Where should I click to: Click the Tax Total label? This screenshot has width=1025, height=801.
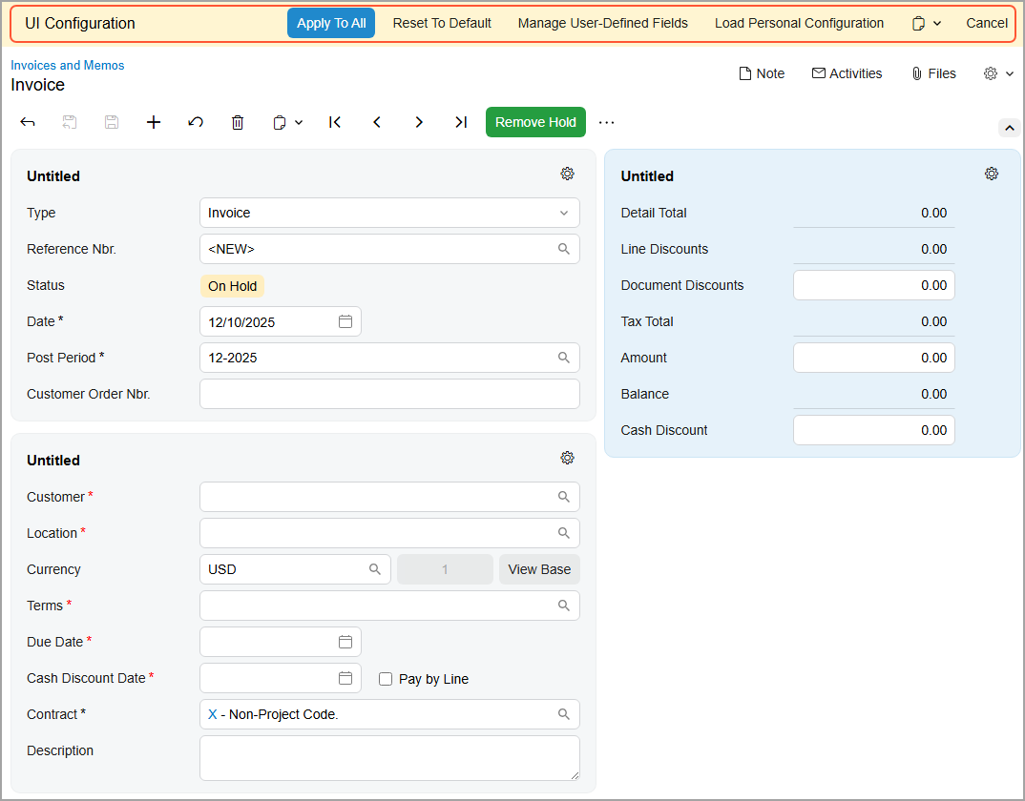coord(647,321)
